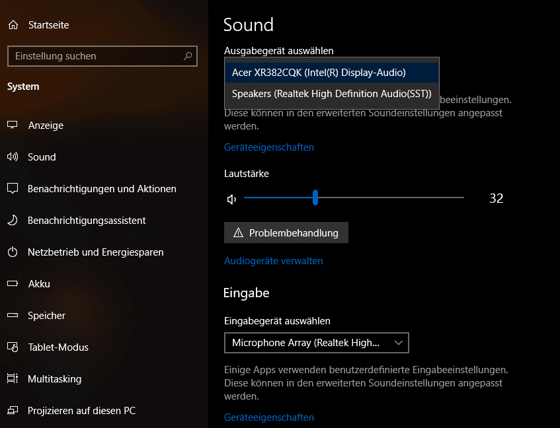Open Benachrichtigungen und Aktionen settings
560x428 pixels.
(x=13, y=188)
